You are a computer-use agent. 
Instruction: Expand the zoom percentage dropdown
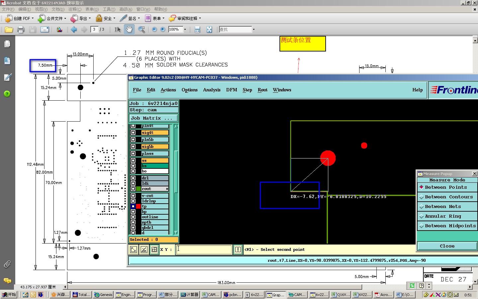185,30
